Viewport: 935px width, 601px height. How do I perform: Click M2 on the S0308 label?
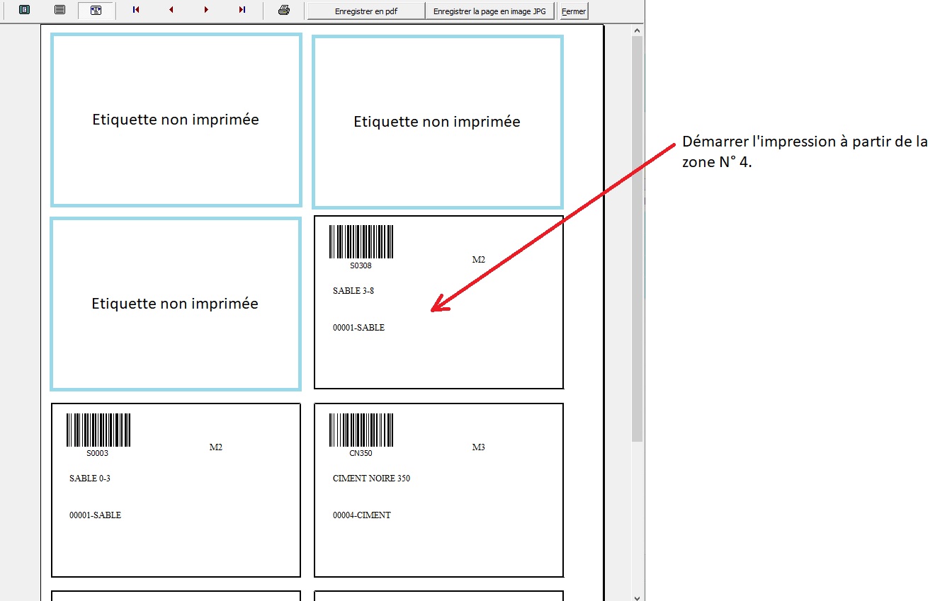point(479,260)
